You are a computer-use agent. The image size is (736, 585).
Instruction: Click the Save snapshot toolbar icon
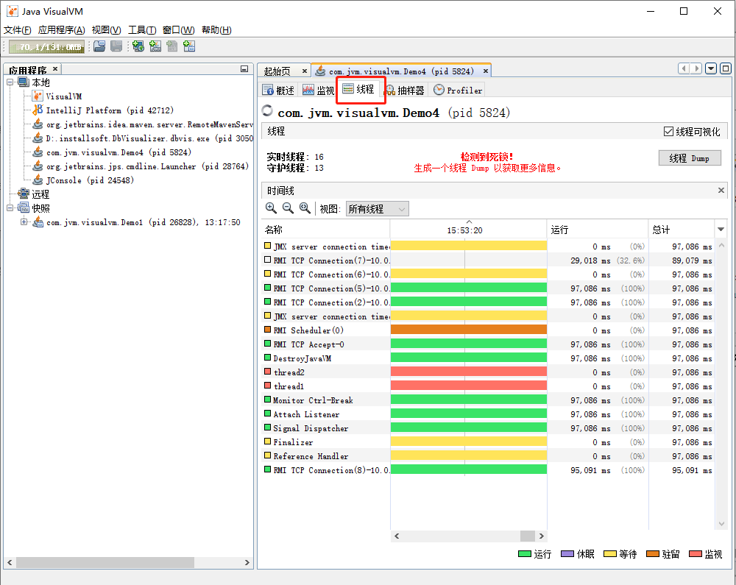(116, 46)
